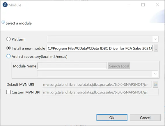165x126 pixels.
Task: Close the Module dialog with the X icon
Action: coord(157,5)
